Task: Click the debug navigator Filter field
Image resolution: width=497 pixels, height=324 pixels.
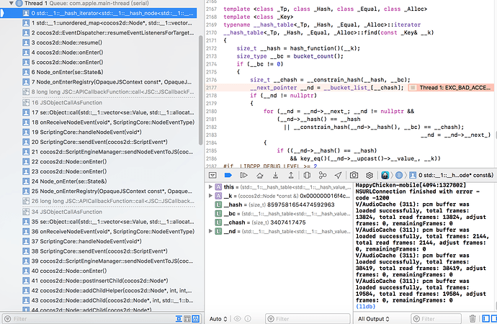Action: [89, 319]
